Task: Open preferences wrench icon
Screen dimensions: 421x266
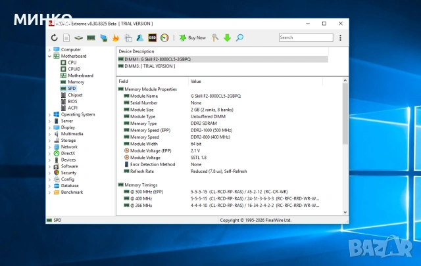Action: [x=215, y=38]
